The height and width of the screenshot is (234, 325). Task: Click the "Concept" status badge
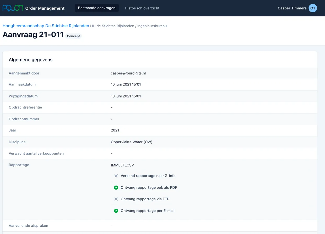73,36
